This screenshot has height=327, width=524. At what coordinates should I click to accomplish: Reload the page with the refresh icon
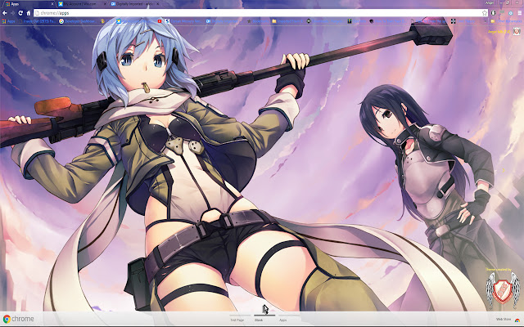coord(20,13)
